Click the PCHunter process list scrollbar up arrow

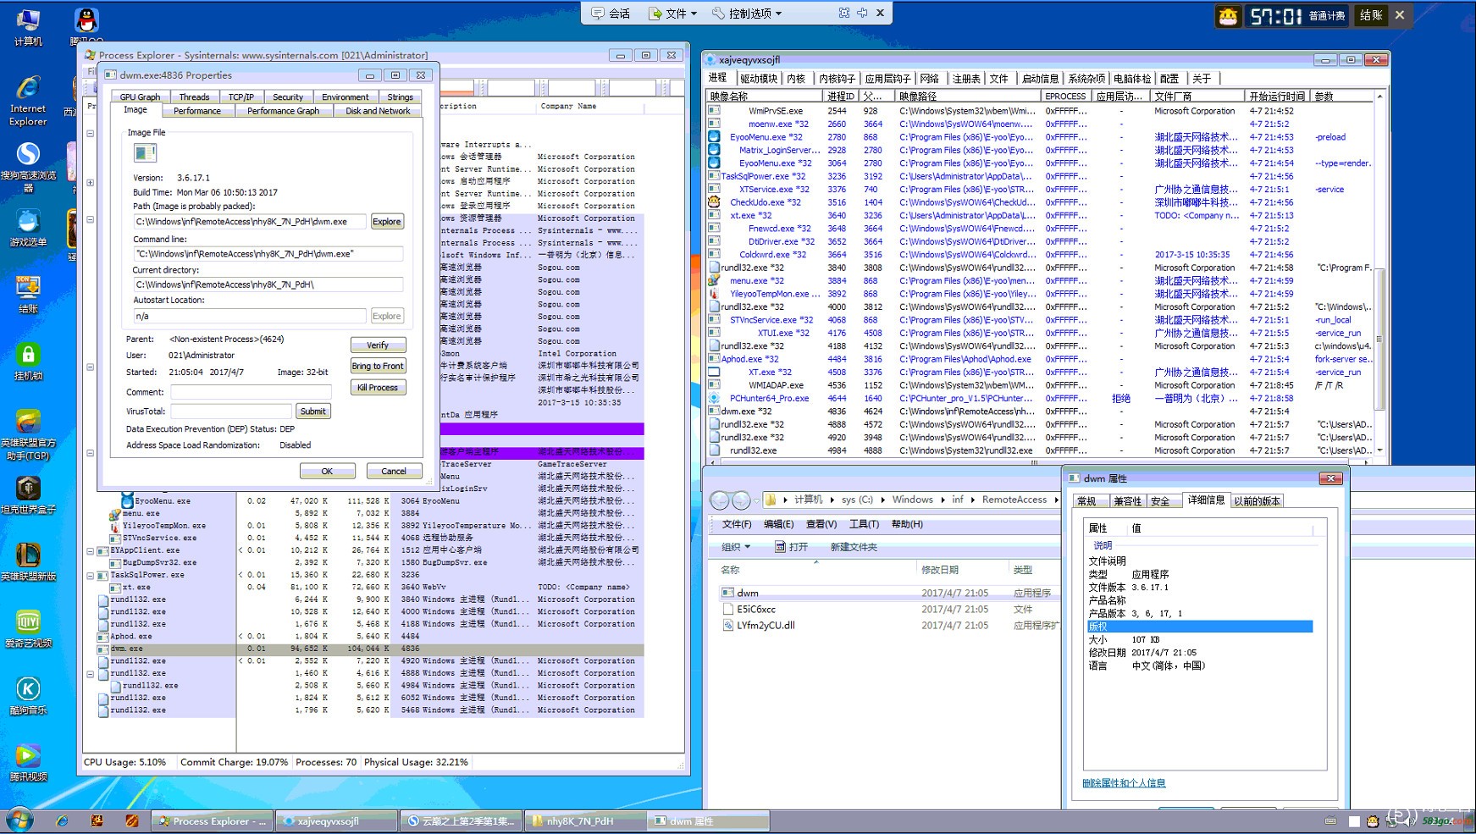click(1379, 97)
